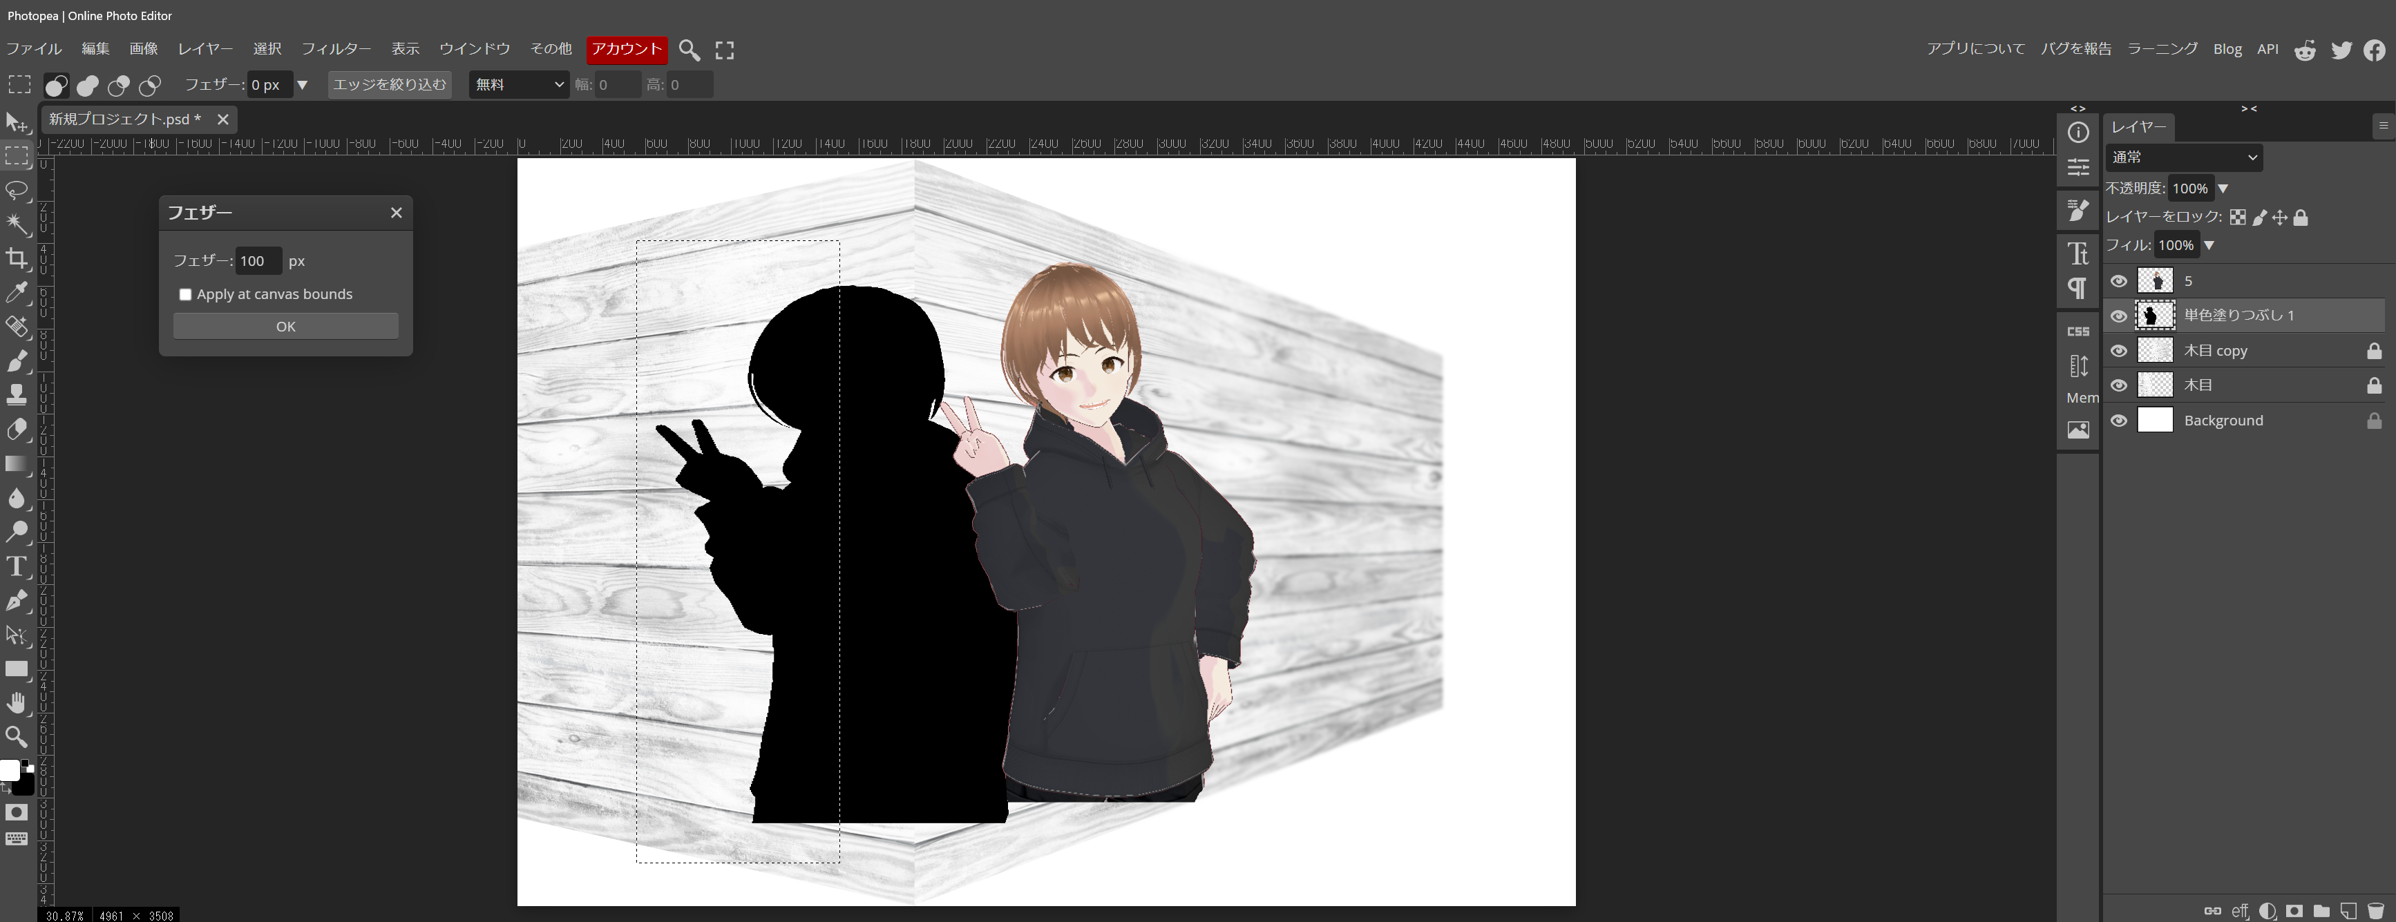Expand the opacity slider arrow

pyautogui.click(x=2223, y=189)
